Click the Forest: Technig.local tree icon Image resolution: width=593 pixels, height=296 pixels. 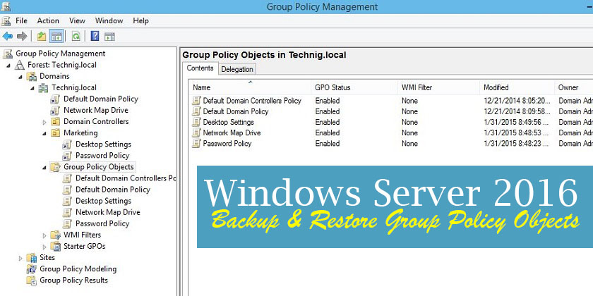[x=20, y=65]
